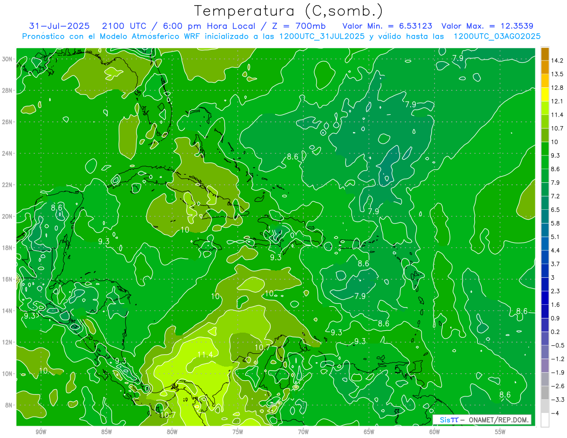Click the '7.2' colorbar label
Image resolution: width=567 pixels, height=438 pixels.
(555, 196)
